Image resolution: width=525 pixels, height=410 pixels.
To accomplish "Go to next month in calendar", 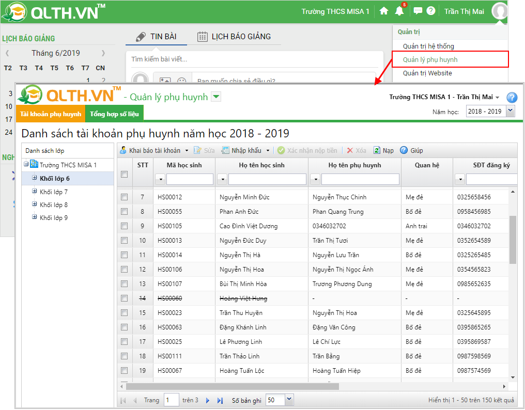I will point(103,53).
